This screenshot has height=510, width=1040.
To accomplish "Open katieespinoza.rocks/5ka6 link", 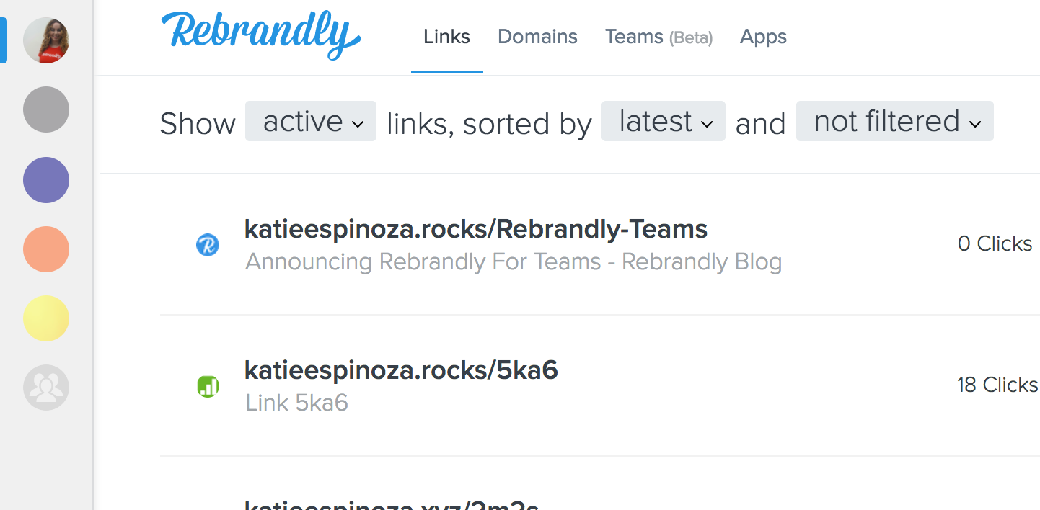I will (401, 370).
